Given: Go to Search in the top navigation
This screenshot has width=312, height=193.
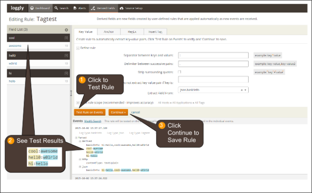Looking at the screenshot, I should pos(61,8).
